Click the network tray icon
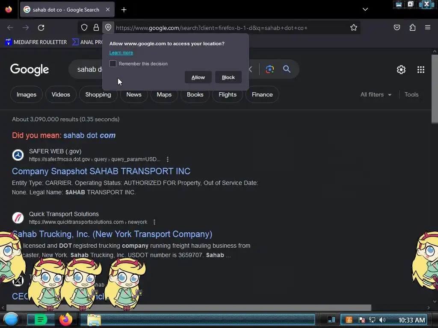Viewport: 438px width, 328px height. point(372,320)
